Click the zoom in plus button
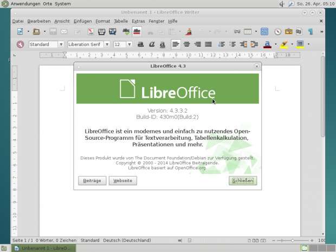Image resolution: width=336 pixels, height=252 pixels. point(312,241)
